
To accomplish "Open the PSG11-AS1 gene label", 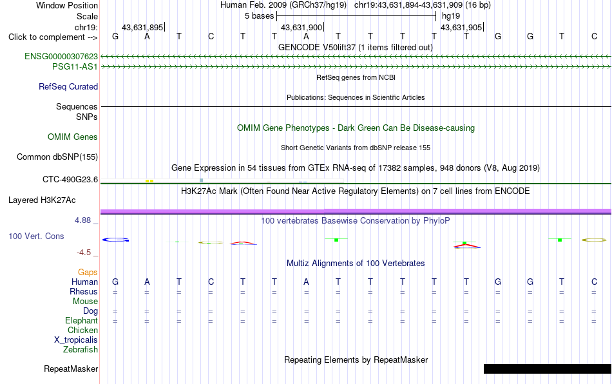I will [x=75, y=67].
